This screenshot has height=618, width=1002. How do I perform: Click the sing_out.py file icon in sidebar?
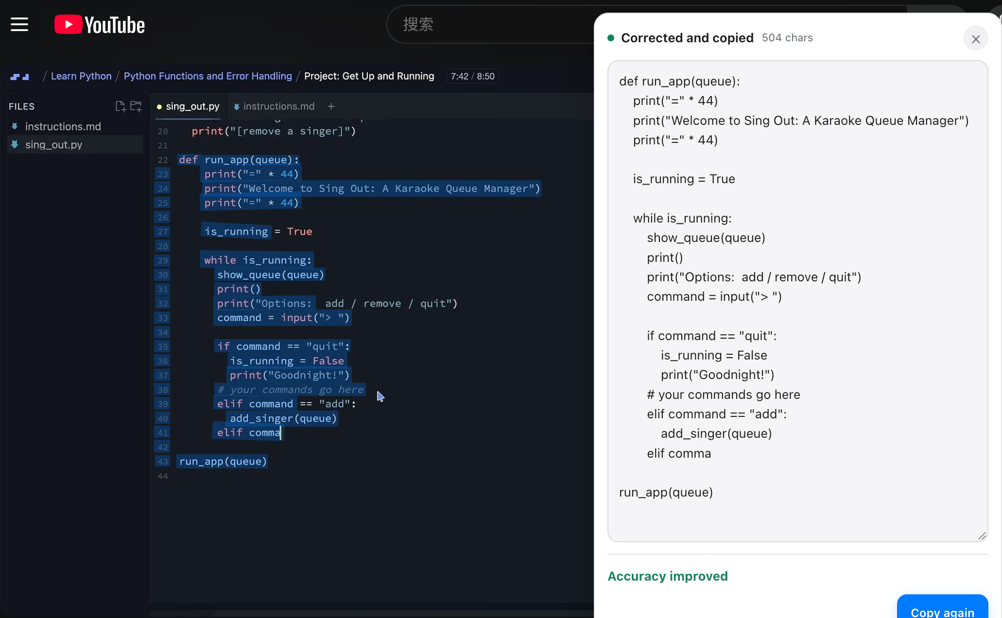[15, 144]
